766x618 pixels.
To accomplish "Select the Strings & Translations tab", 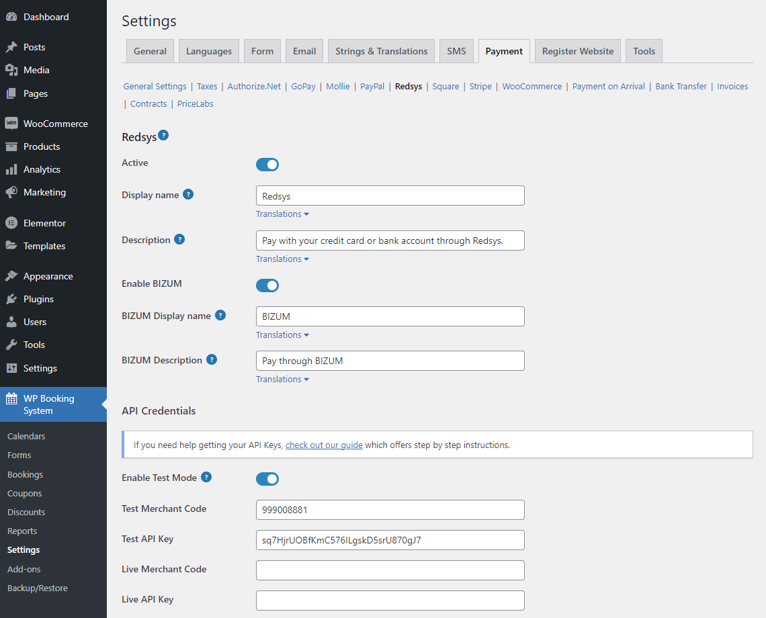I will point(382,51).
